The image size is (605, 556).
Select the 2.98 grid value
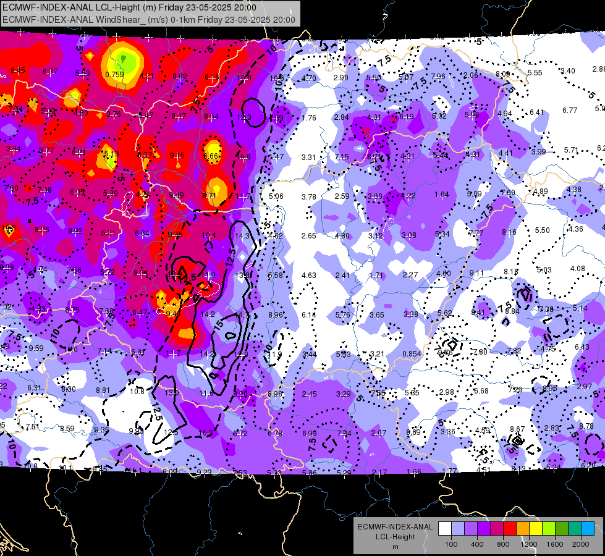[x=447, y=392]
